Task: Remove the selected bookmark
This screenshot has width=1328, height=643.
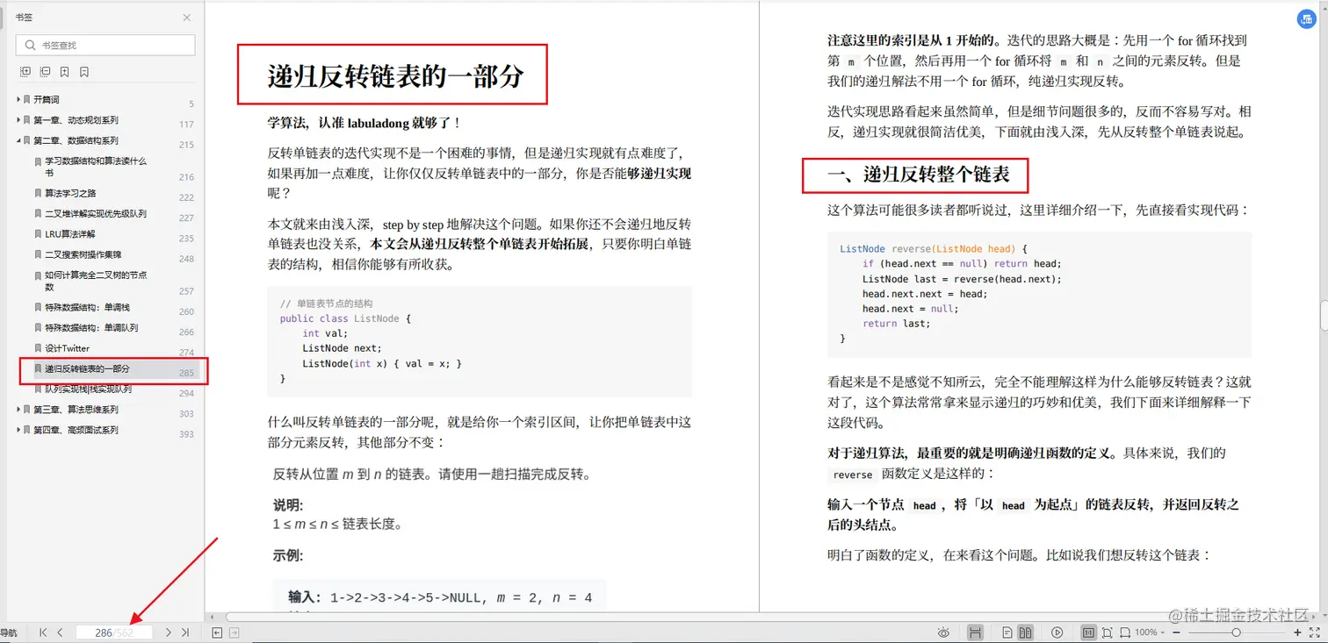Action: tap(84, 71)
